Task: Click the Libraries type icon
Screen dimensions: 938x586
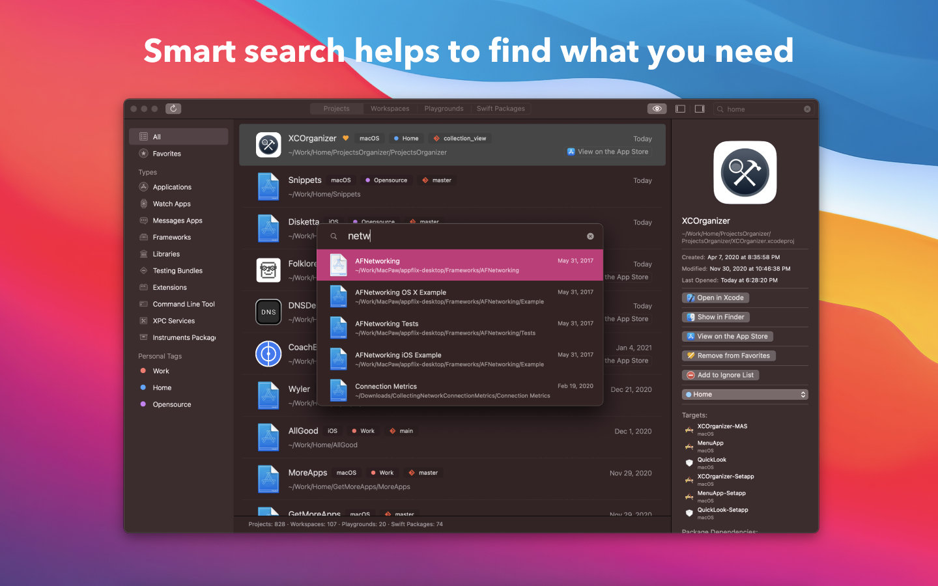Action: (x=144, y=254)
